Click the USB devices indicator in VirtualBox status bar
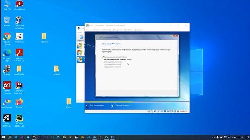Viewport: 250px width, 140px height. [x=158, y=111]
